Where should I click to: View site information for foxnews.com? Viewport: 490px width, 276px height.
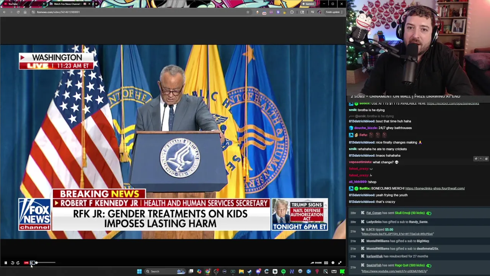(x=33, y=12)
